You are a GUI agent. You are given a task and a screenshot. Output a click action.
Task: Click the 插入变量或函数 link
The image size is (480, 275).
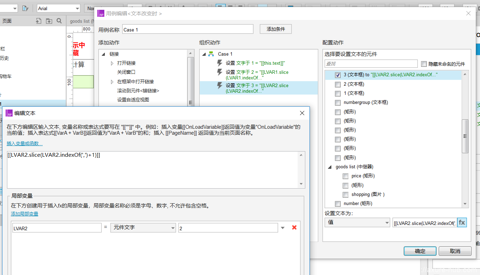[x=25, y=143]
